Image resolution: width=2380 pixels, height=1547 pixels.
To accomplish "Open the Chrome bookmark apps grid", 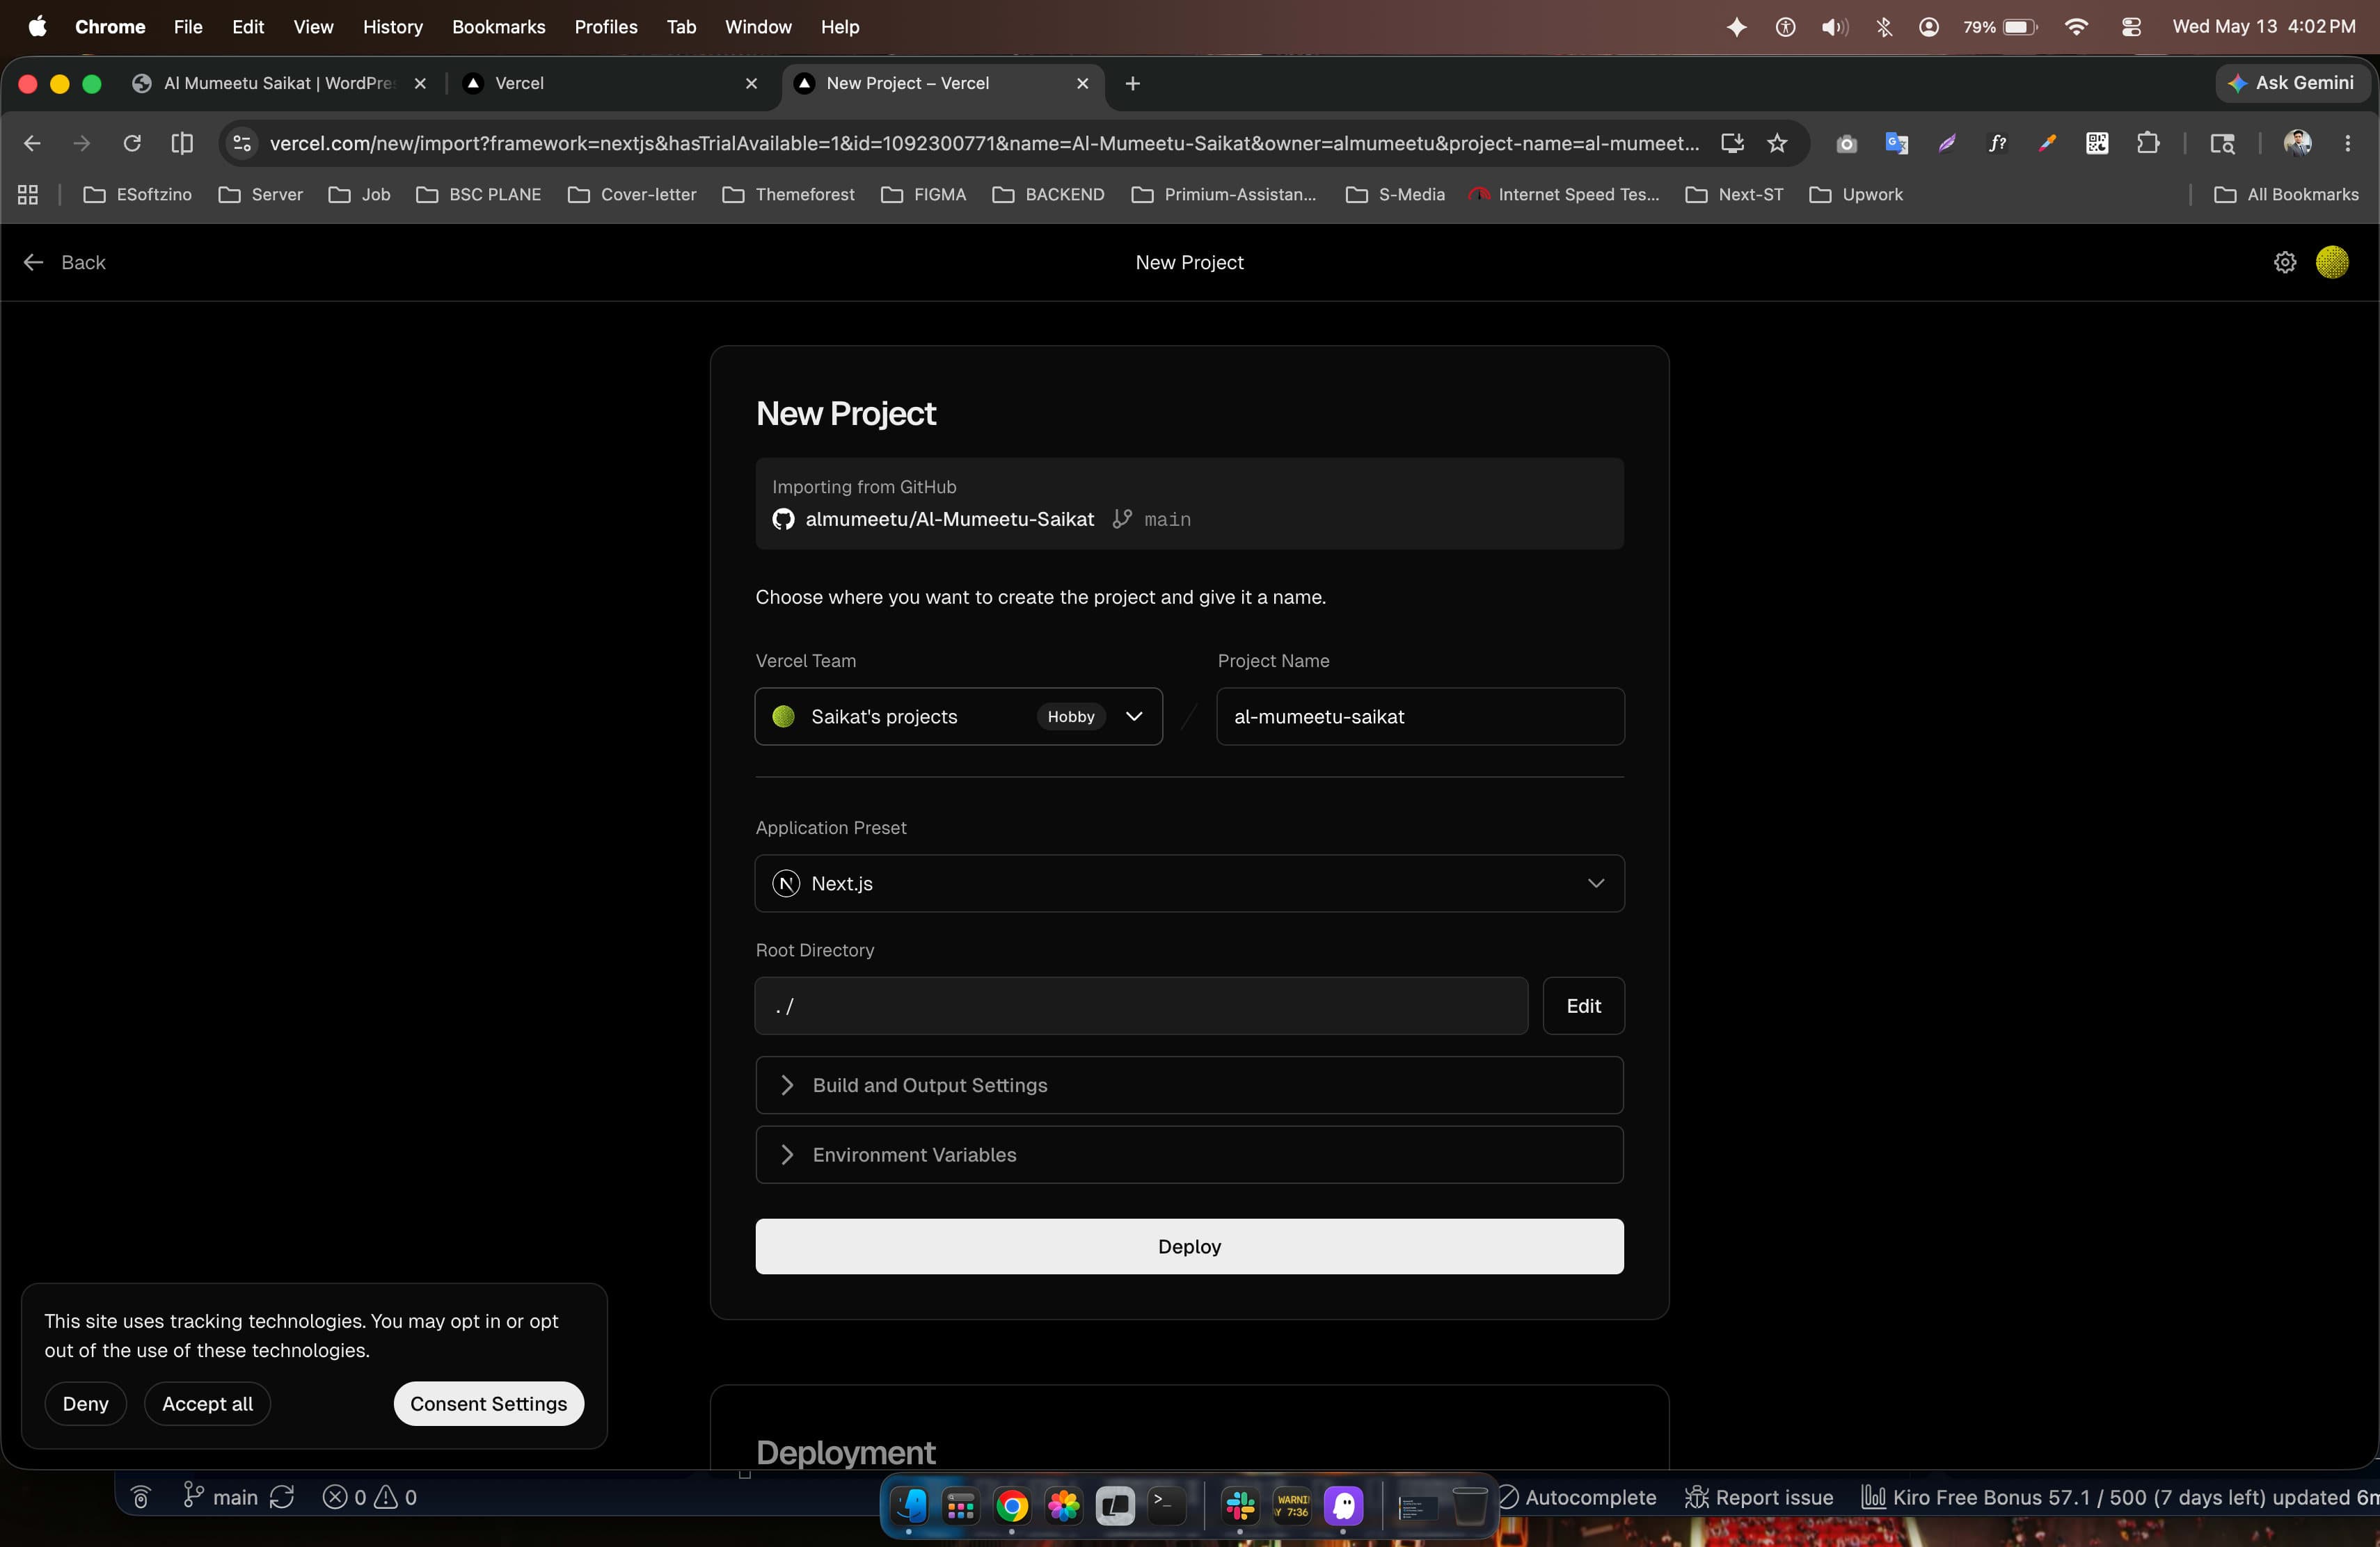I will [28, 195].
